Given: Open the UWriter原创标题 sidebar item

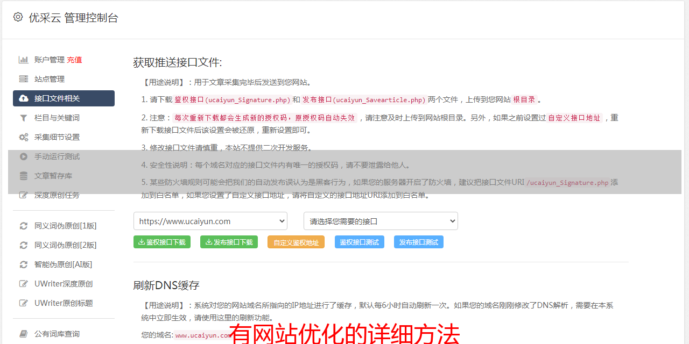Looking at the screenshot, I should pyautogui.click(x=64, y=303).
